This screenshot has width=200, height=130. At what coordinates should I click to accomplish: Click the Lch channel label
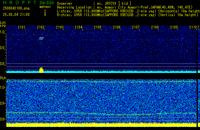tap(3, 23)
